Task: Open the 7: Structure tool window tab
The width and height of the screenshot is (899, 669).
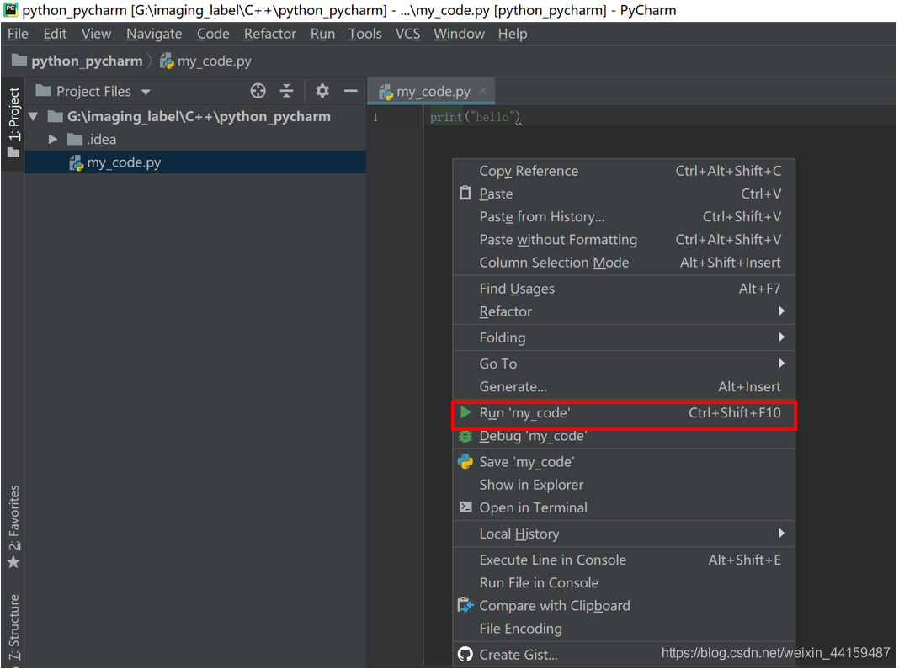Action: coord(13,629)
